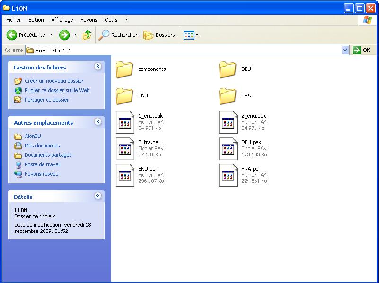
Task: Click the Favoris réseau network icon
Action: [18, 174]
